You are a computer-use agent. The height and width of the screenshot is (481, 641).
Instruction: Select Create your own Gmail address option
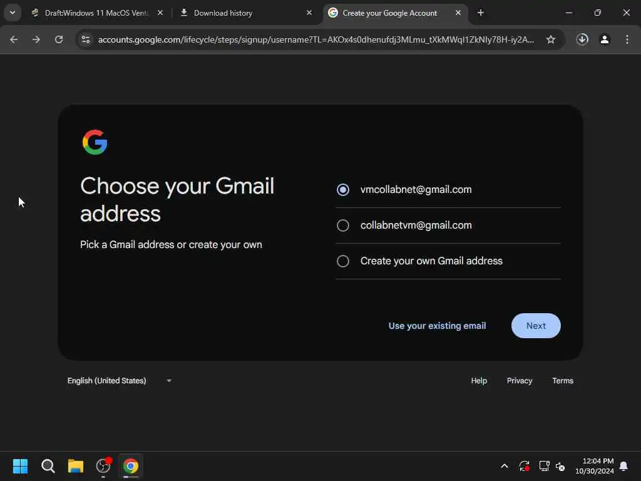[x=342, y=261]
